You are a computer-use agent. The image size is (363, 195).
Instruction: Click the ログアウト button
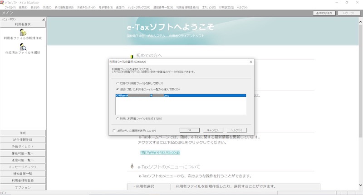coord(349,13)
